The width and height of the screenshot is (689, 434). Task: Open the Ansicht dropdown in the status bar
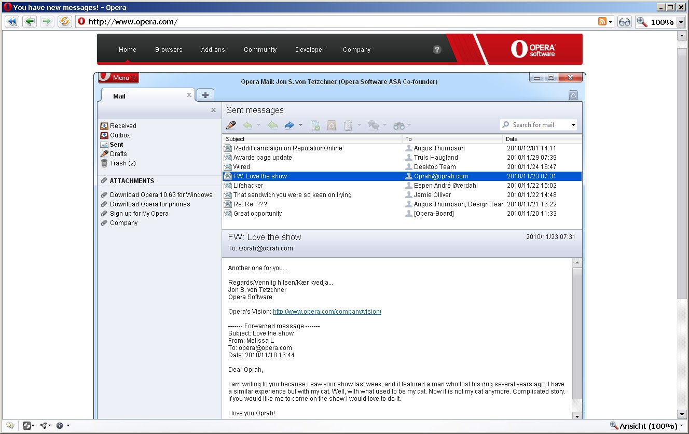click(646, 425)
